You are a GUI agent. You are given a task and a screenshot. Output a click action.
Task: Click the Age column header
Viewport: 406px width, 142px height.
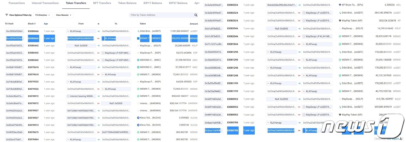pyautogui.click(x=46, y=24)
